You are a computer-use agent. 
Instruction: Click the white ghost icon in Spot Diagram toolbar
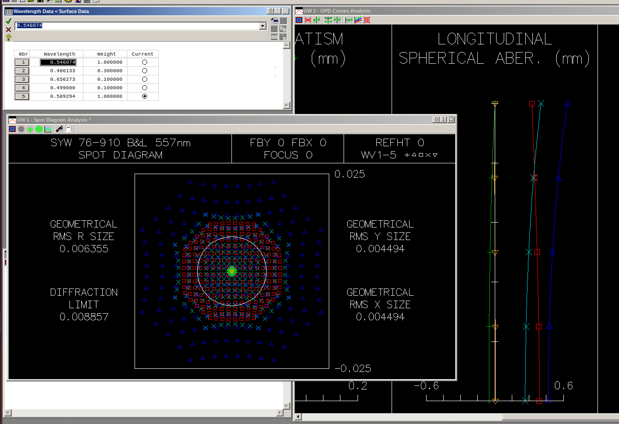69,129
